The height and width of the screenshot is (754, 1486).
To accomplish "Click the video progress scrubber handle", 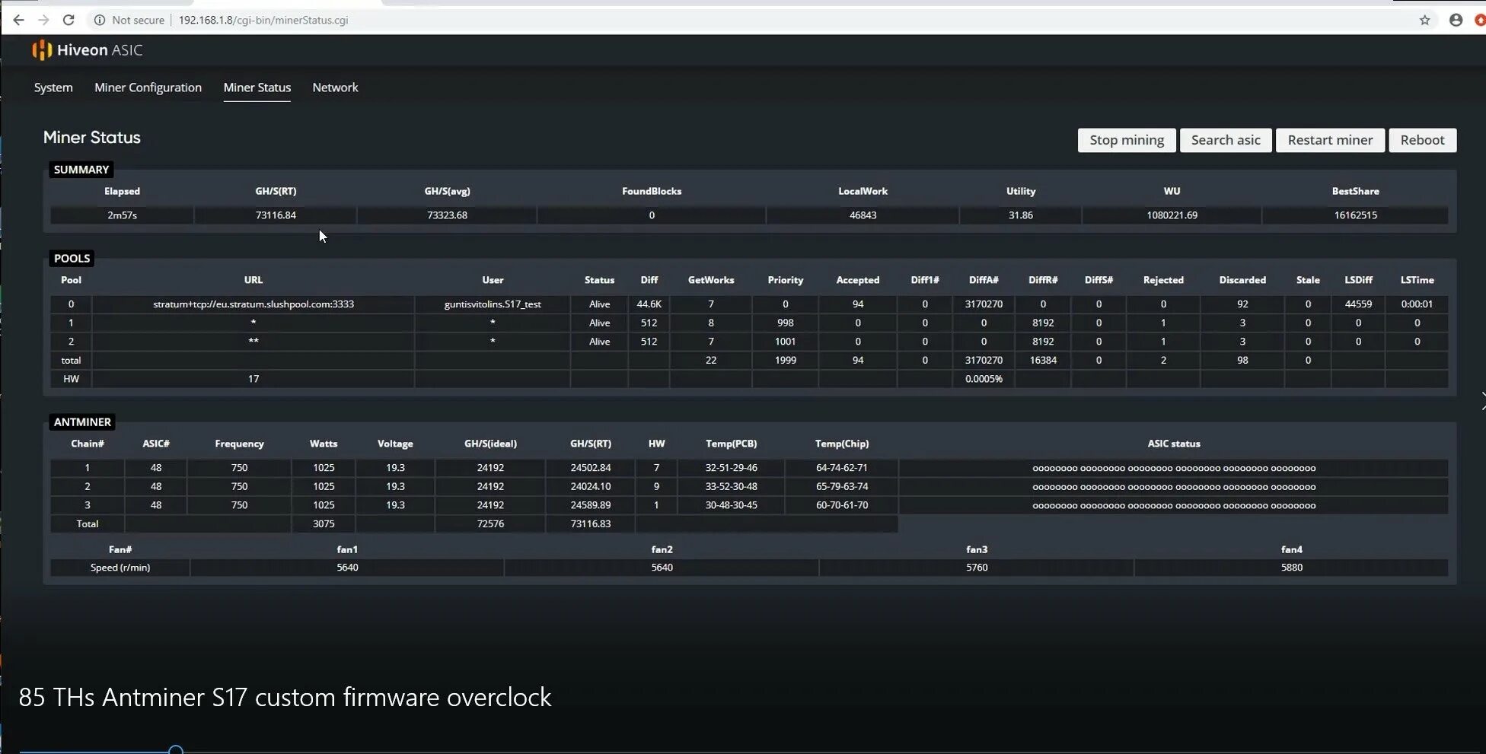I will click(x=176, y=751).
